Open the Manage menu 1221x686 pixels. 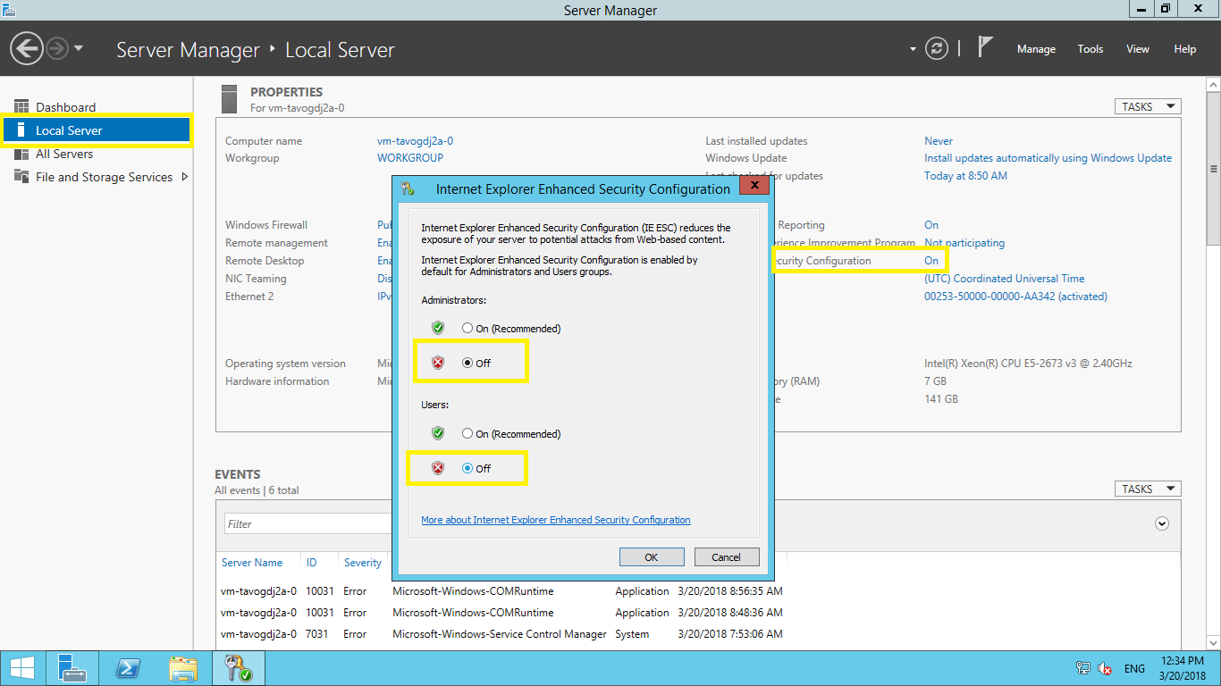(1036, 49)
